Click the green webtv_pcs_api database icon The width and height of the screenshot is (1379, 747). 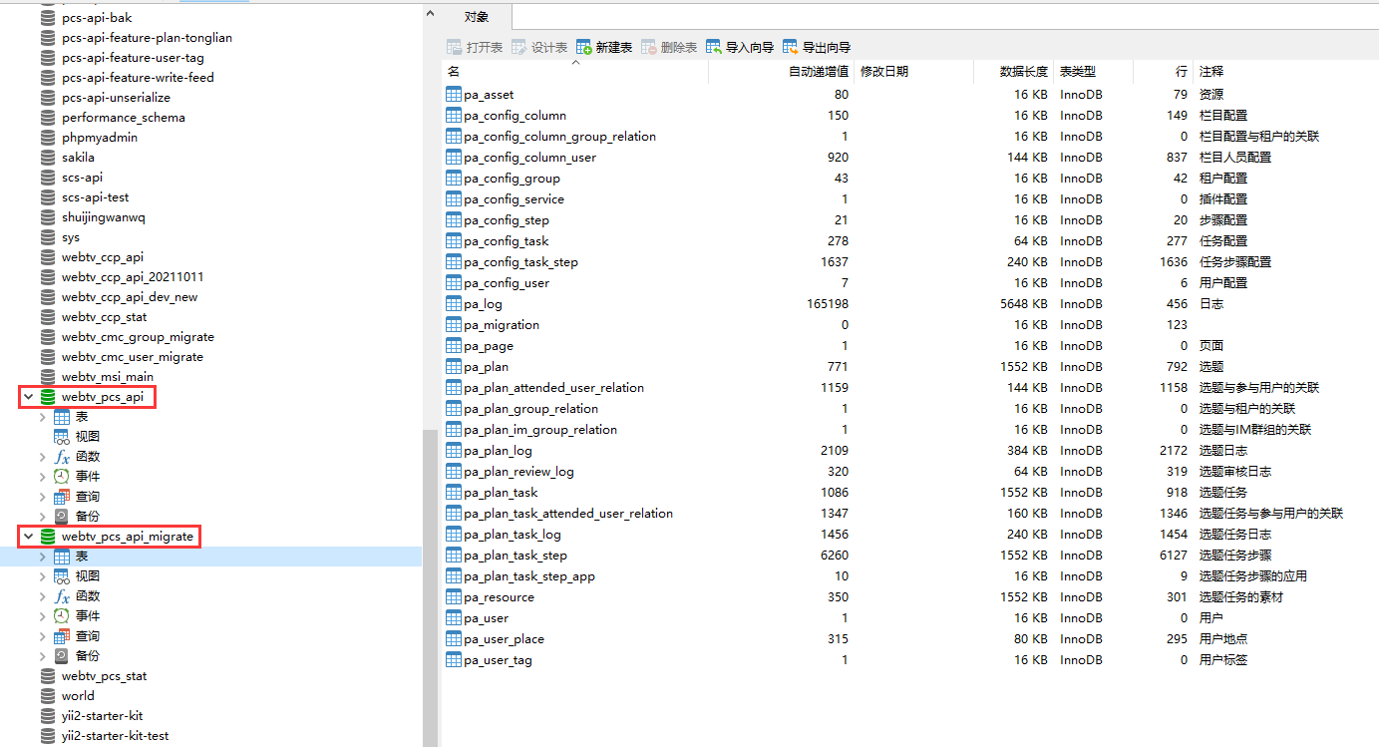[48, 397]
